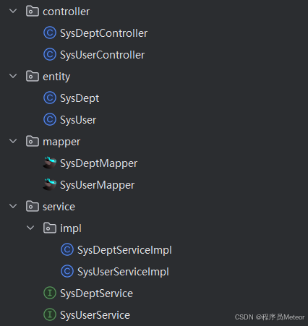308x326 pixels.
Task: Click the controller package folder icon
Action: click(33, 12)
